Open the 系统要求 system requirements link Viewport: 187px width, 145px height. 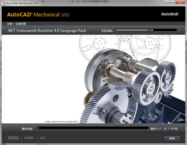(x=29, y=138)
